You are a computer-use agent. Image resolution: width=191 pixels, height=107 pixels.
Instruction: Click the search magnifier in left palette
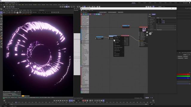click(1, 9)
